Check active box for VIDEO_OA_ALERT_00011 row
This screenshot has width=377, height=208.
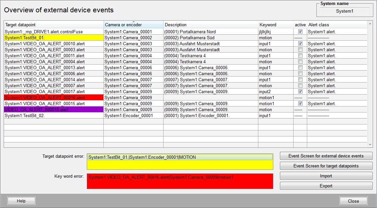300,56
